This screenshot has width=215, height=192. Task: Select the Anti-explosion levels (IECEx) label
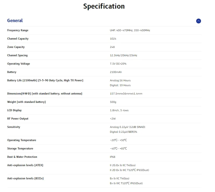click(x=25, y=179)
